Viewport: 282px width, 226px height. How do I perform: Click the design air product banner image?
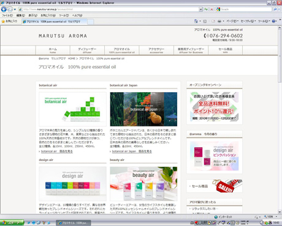[72, 184]
